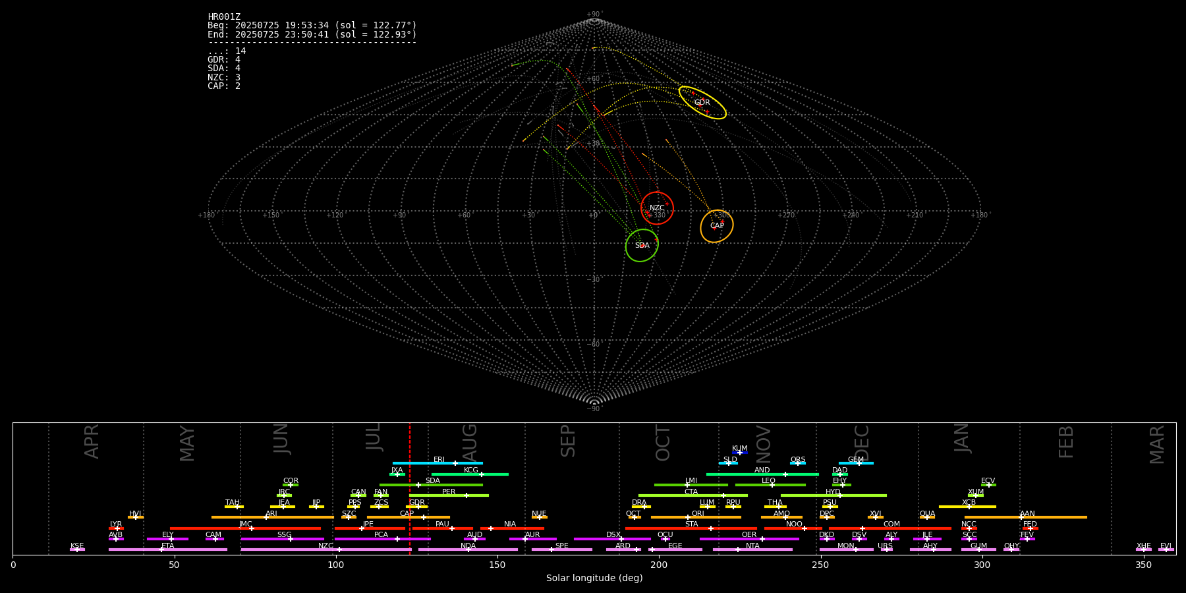Click the NTA shower bar label

(752, 546)
